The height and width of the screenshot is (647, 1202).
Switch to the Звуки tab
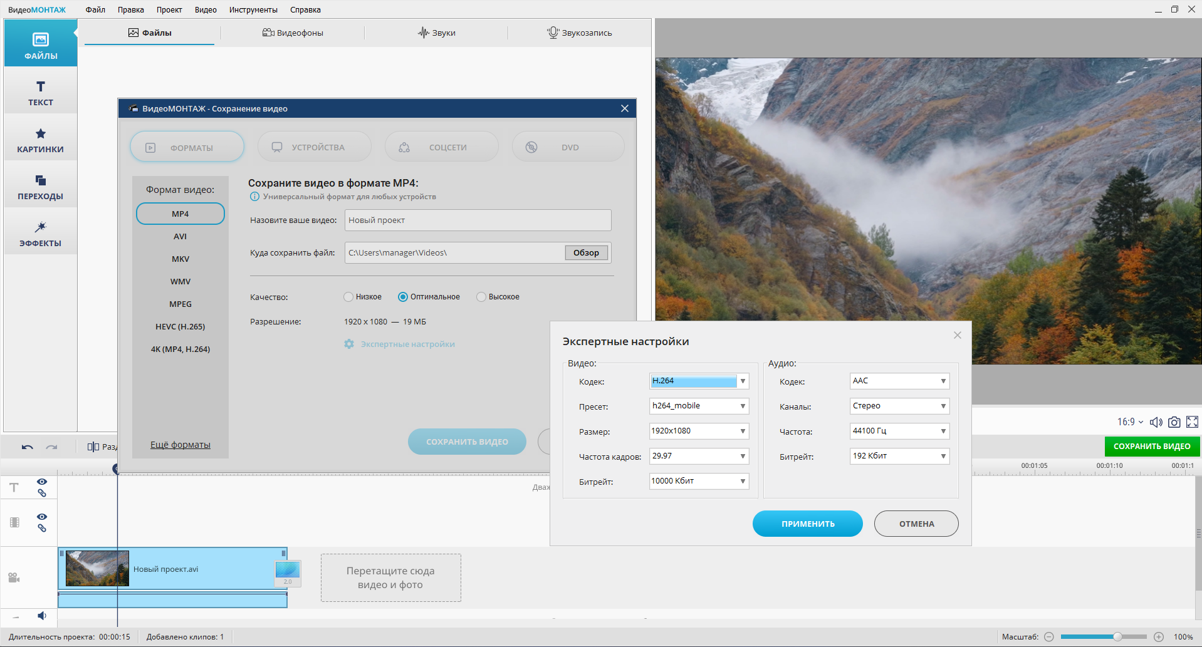point(436,33)
